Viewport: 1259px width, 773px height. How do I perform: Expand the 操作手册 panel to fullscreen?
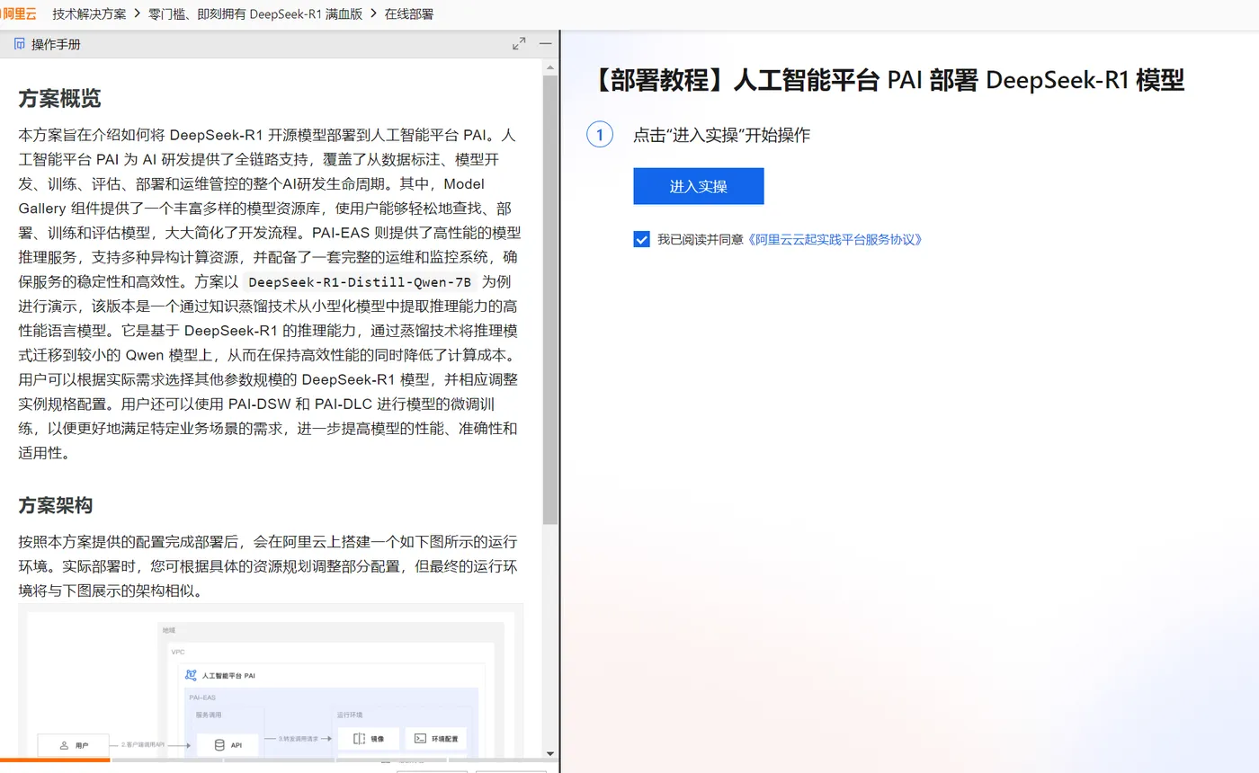pos(519,44)
